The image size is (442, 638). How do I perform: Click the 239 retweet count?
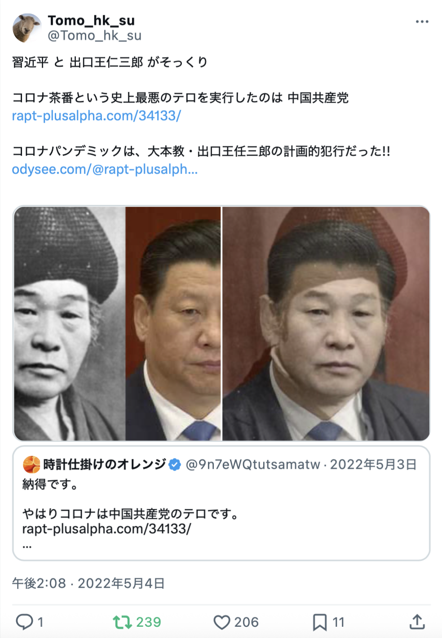point(149,622)
